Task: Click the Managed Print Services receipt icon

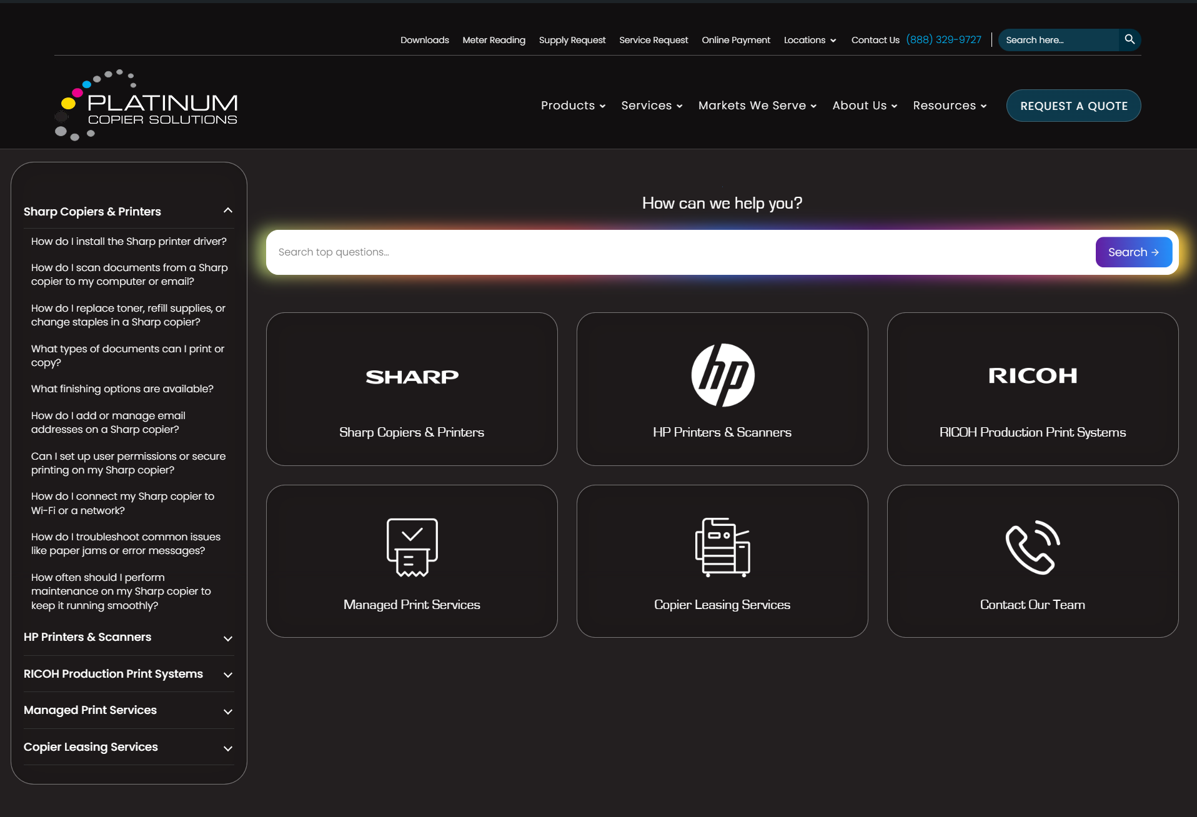Action: [x=412, y=547]
